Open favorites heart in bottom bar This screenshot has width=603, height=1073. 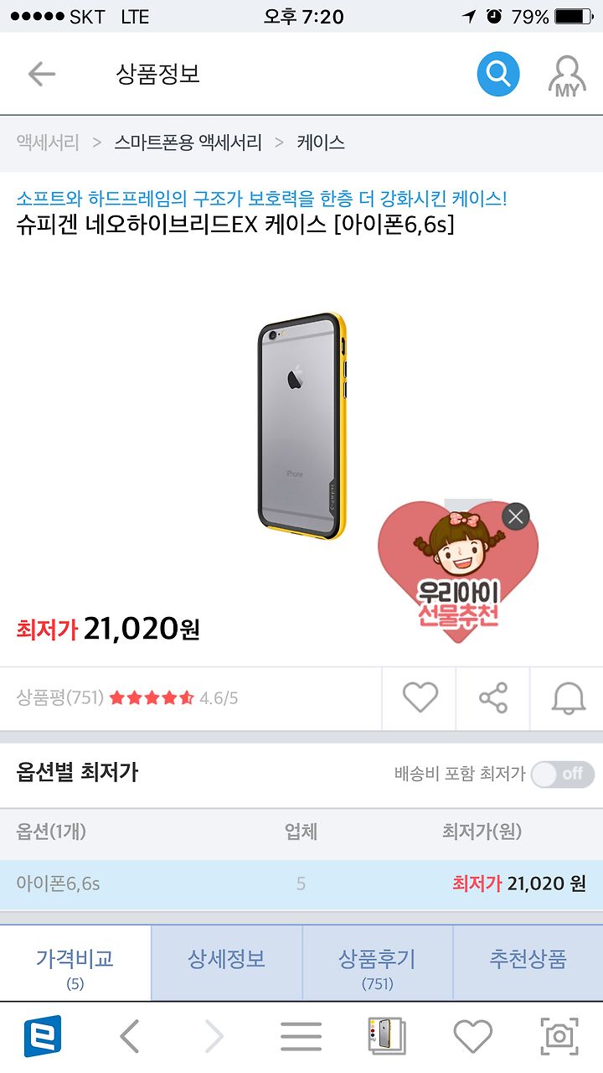473,1037
